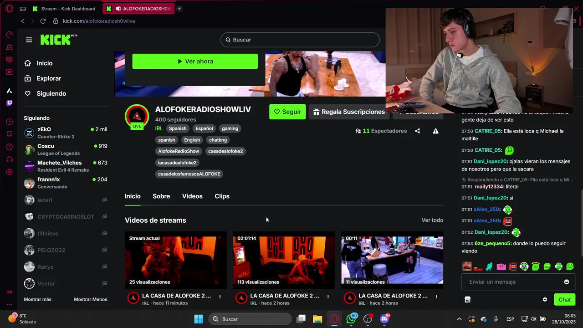The image size is (583, 328).
Task: Click the channel avatar with LIVE badge
Action: 137,117
